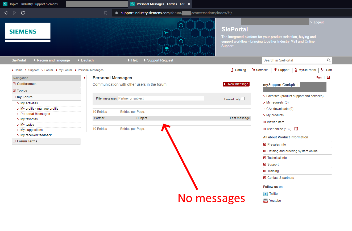Open My profile - manage profile
Viewport: 352px width, 231px height.
[x=39, y=109]
